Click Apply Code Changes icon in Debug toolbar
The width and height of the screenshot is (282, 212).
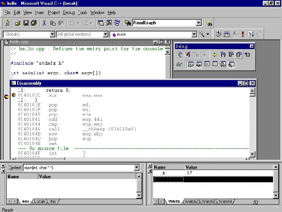(204, 55)
